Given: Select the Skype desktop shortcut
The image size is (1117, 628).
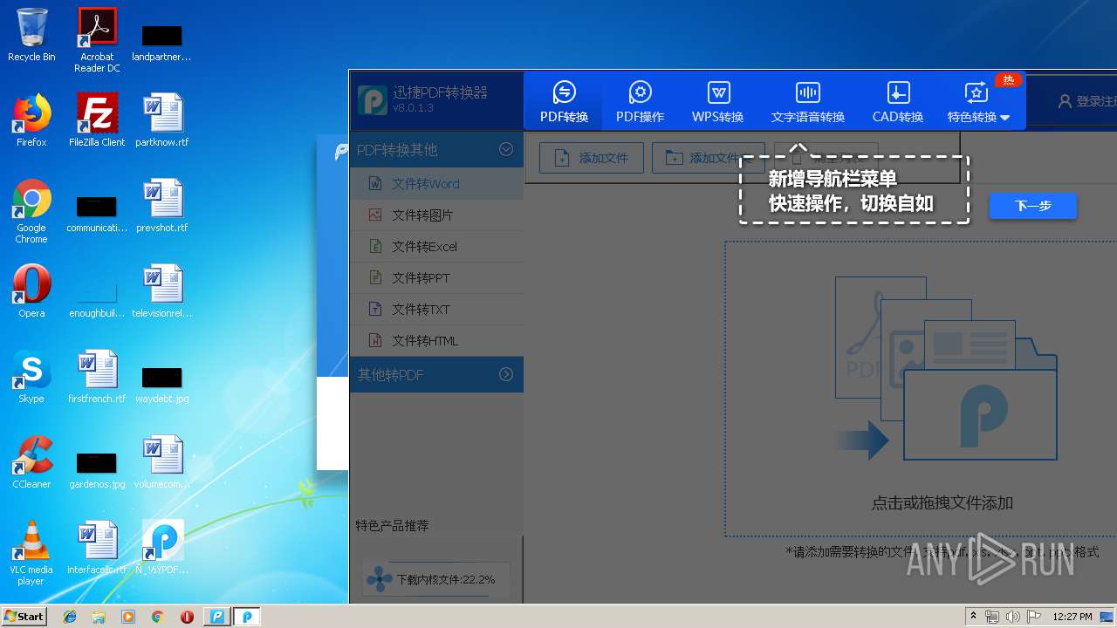Looking at the screenshot, I should coord(31,377).
